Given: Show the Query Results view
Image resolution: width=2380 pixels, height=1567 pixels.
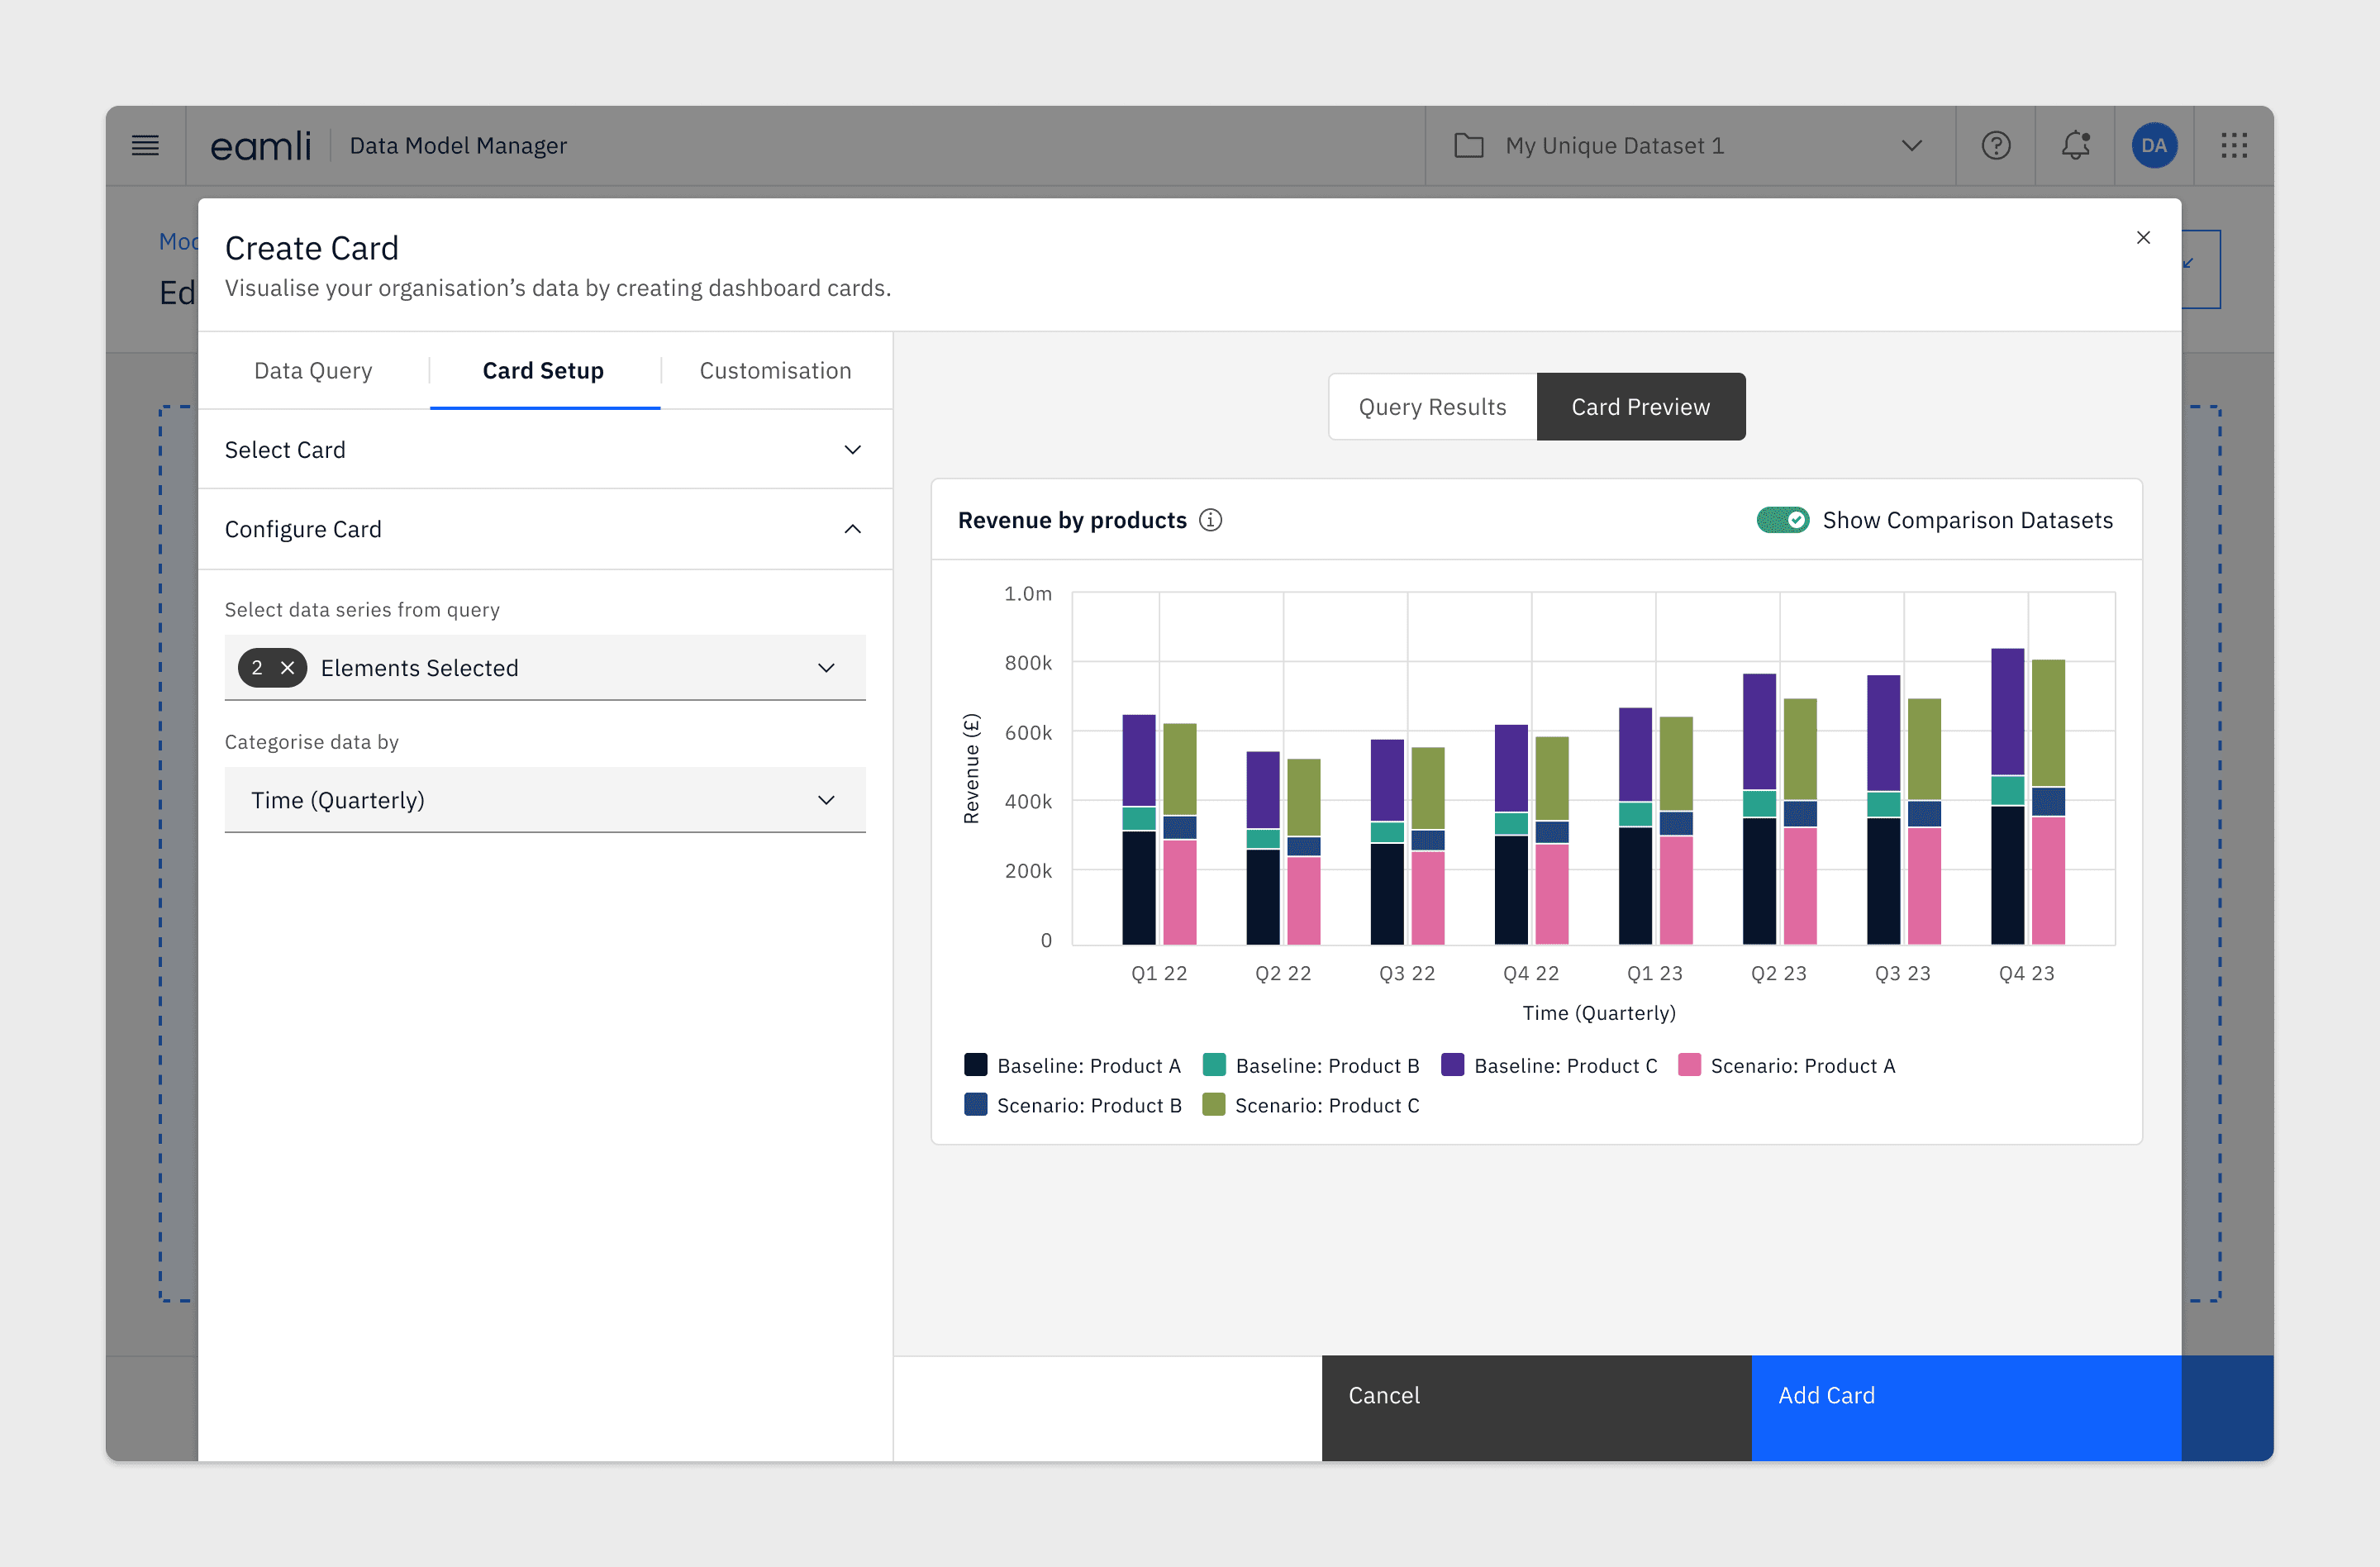Looking at the screenshot, I should coord(1432,407).
